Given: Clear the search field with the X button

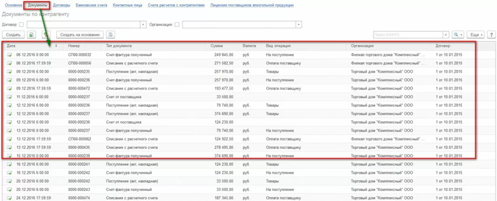Looking at the screenshot, I should [x=446, y=35].
